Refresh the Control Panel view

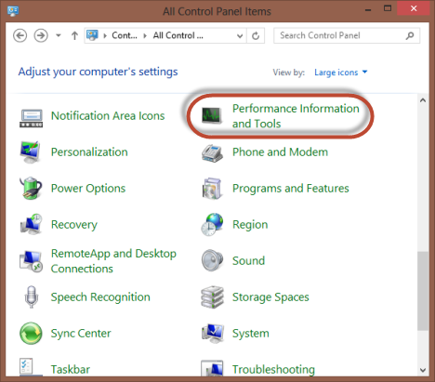(256, 36)
